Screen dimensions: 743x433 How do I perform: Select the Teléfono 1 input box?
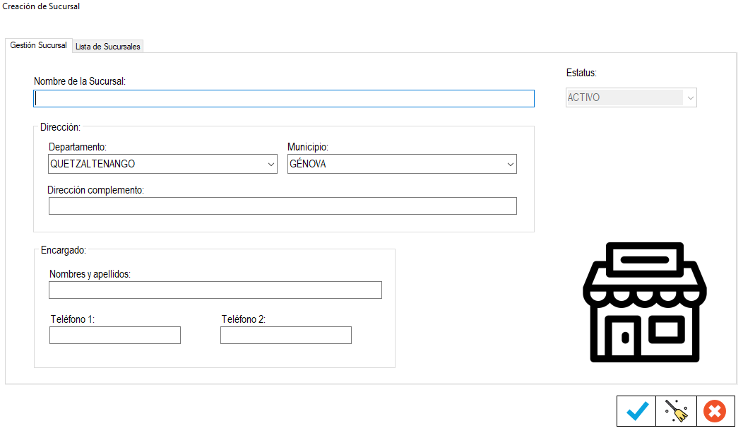coord(114,335)
